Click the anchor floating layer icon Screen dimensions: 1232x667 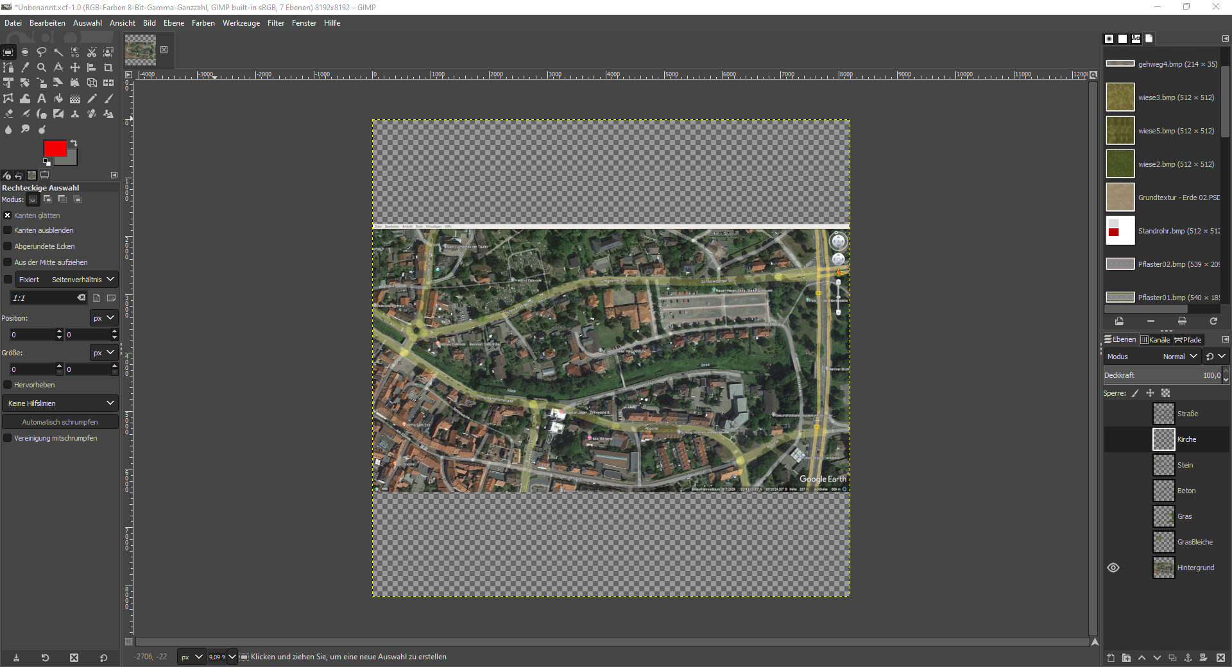coord(1188,657)
